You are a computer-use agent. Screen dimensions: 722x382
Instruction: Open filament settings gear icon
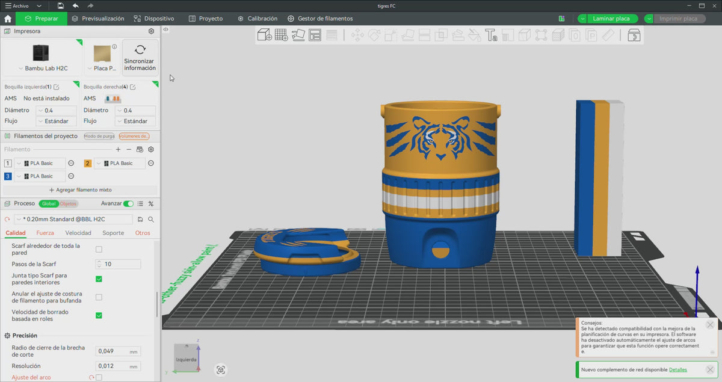pyautogui.click(x=151, y=149)
